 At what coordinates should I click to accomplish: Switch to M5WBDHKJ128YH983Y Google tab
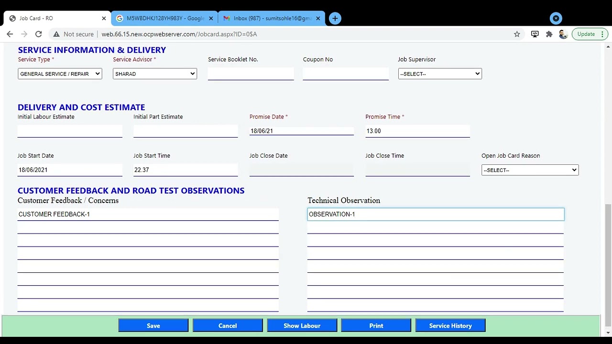coord(164,18)
